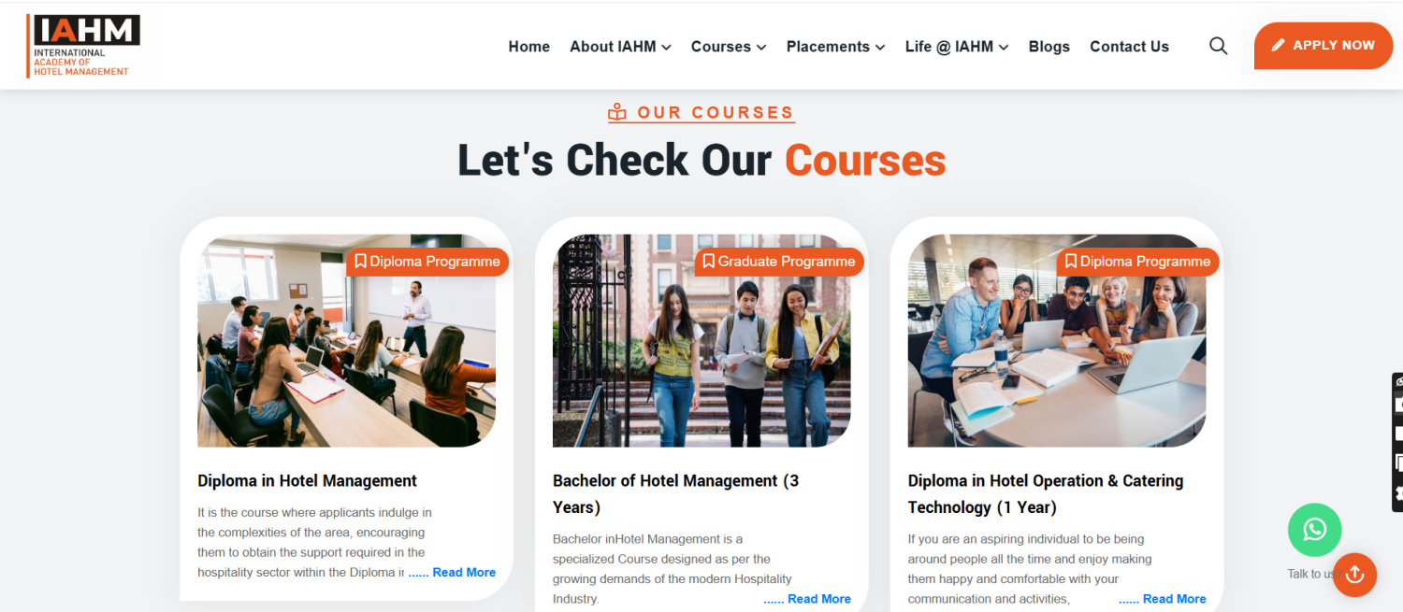Open the Contact Us page
Viewport: 1403px width, 612px height.
pos(1129,47)
